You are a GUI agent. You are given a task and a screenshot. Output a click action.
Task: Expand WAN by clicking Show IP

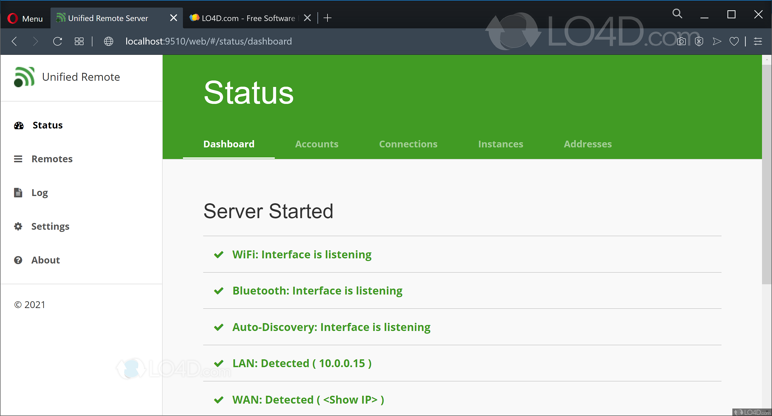pyautogui.click(x=350, y=400)
